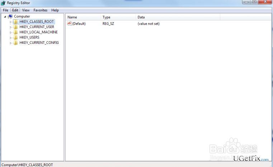Open the View menu

tap(26, 10)
